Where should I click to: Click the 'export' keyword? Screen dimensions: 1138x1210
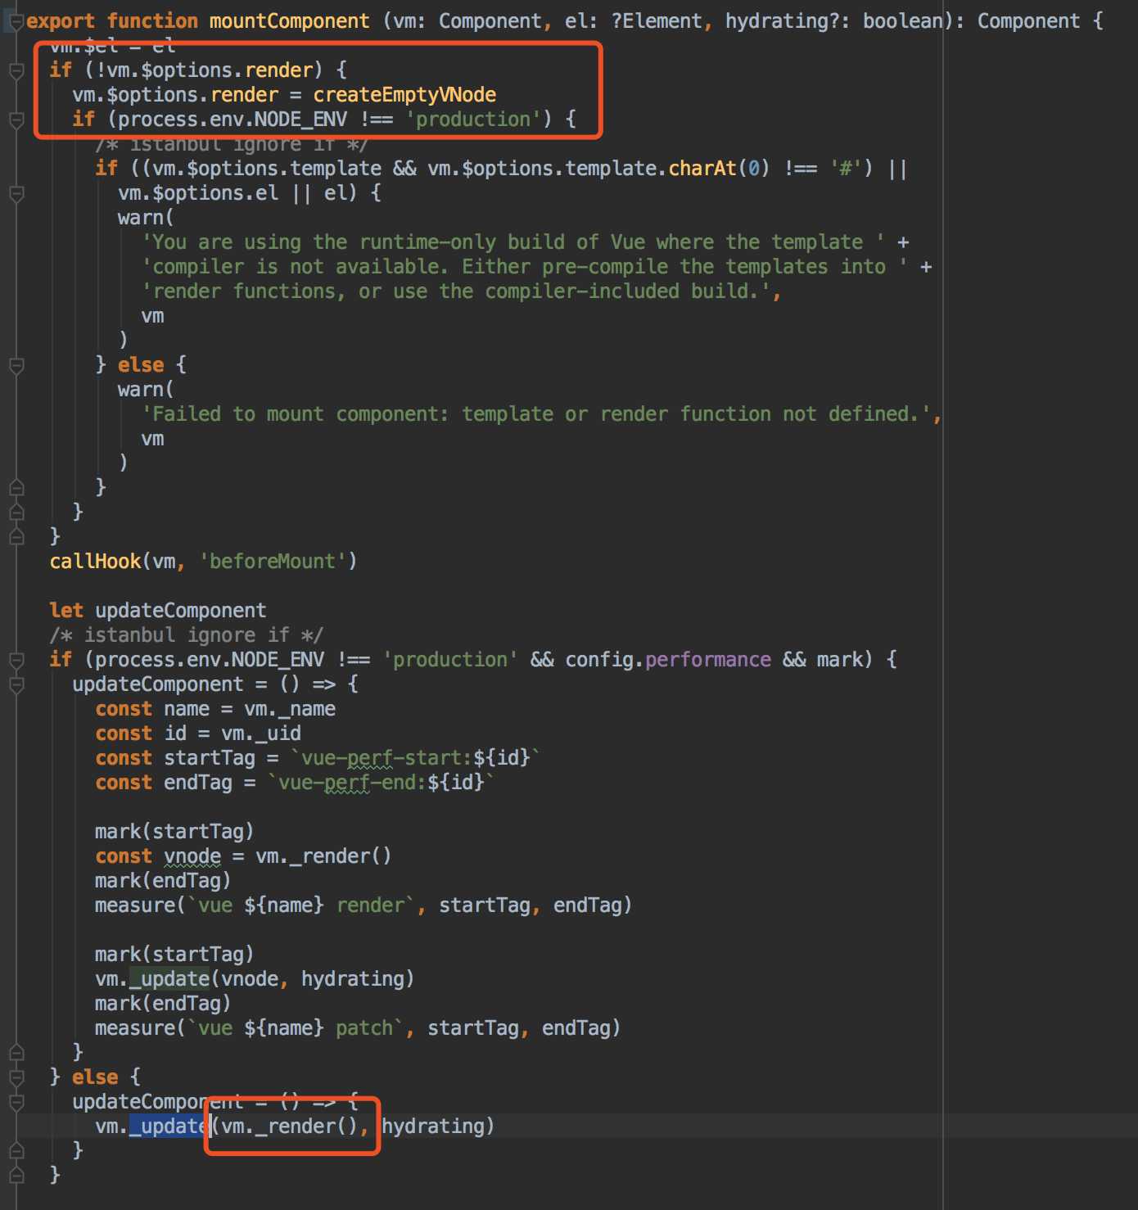tap(61, 21)
